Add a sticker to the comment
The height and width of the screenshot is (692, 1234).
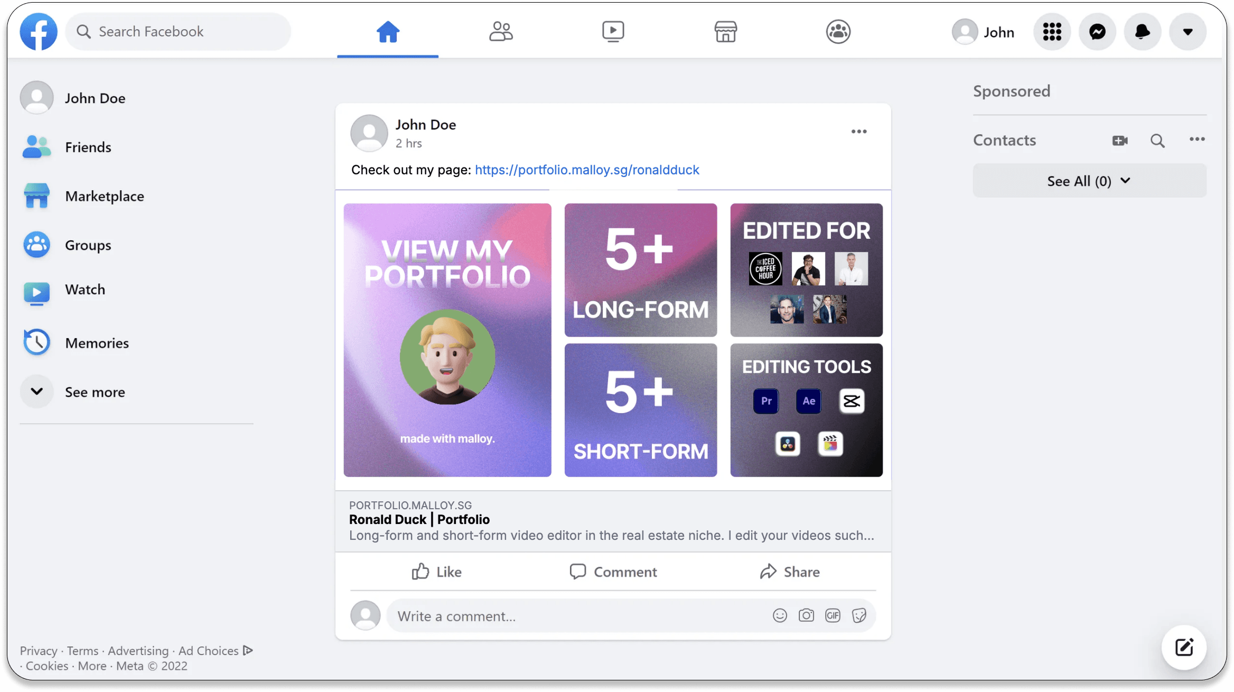[x=859, y=615]
